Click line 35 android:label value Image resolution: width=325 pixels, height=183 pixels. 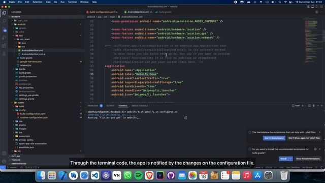pos(146,74)
